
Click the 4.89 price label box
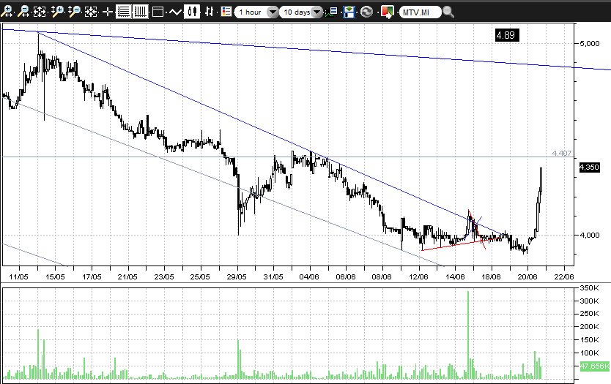point(506,34)
